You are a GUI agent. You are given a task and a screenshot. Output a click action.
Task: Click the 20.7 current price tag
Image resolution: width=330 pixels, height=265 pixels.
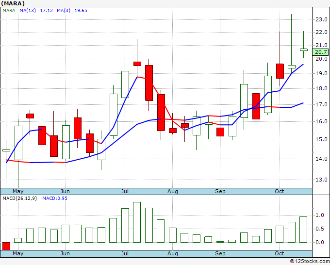(320, 52)
